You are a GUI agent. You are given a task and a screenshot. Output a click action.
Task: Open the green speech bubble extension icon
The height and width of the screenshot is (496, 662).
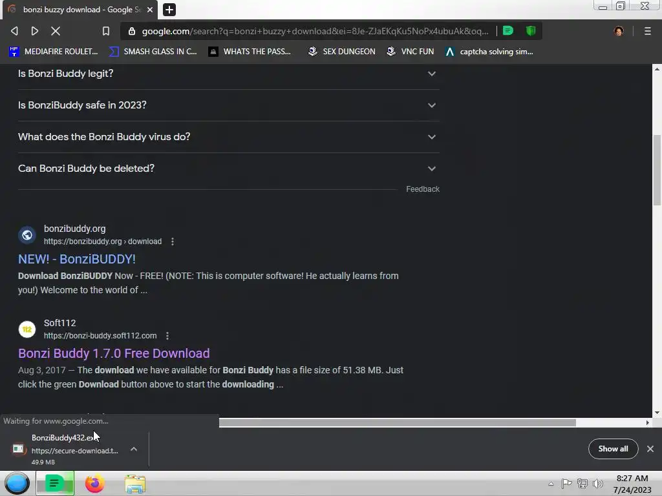508,31
